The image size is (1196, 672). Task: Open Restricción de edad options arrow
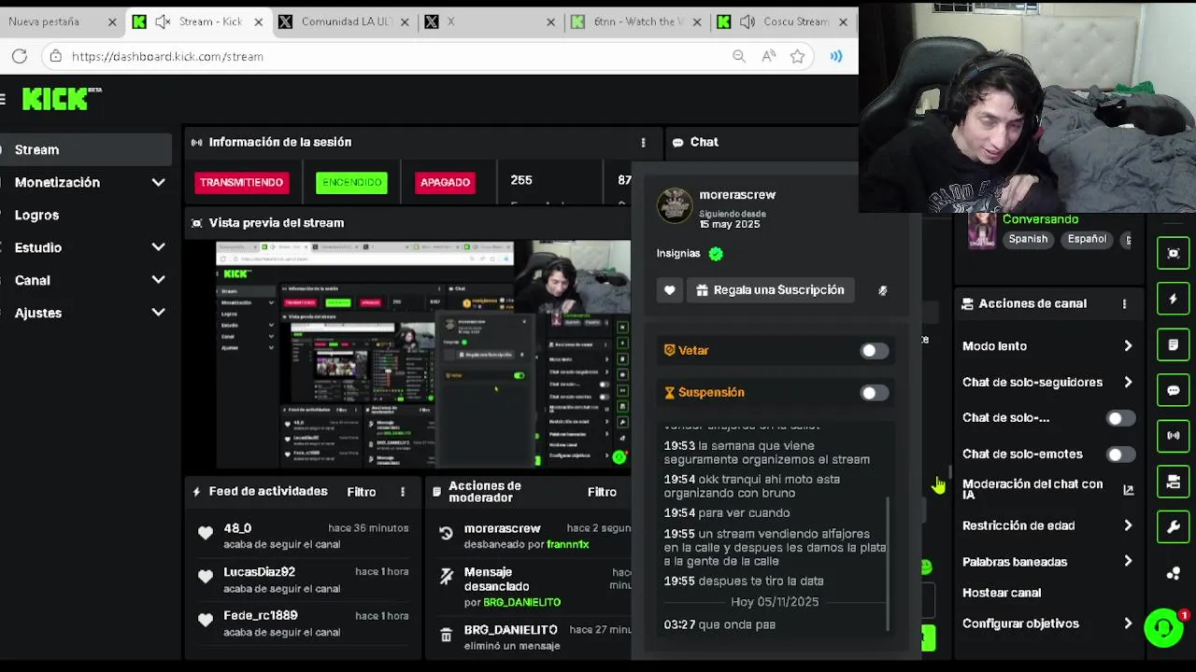[1128, 525]
